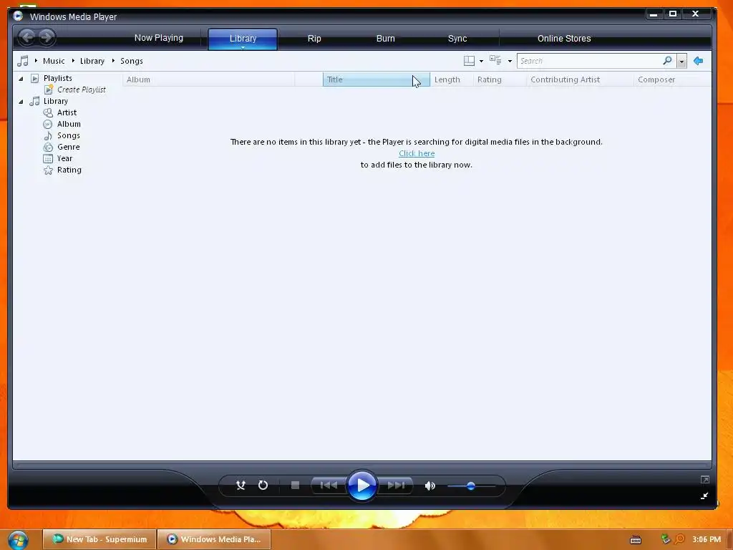Image resolution: width=733 pixels, height=550 pixels.
Task: Follow the 'Click here' link
Action: [417, 153]
